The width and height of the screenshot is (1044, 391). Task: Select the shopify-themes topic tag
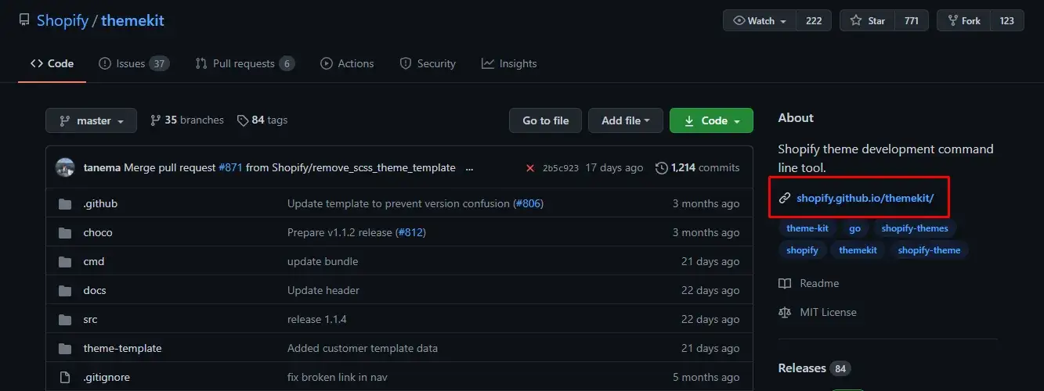pyautogui.click(x=914, y=228)
